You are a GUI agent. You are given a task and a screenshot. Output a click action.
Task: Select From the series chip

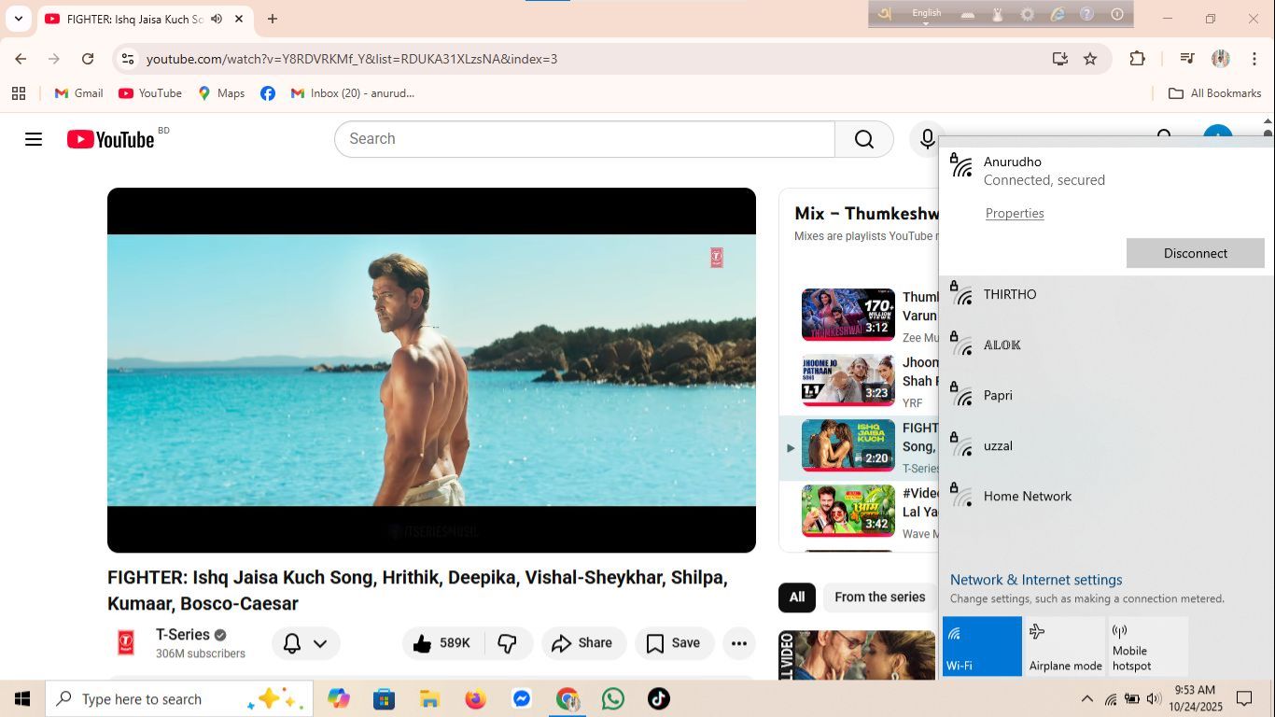pyautogui.click(x=879, y=597)
